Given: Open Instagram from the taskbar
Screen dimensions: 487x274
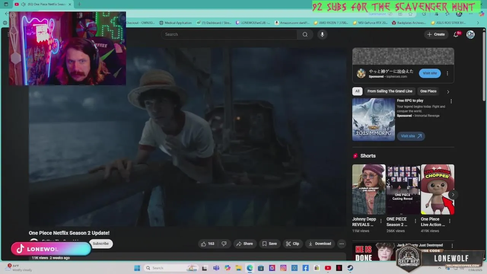Looking at the screenshot, I should 283,268.
